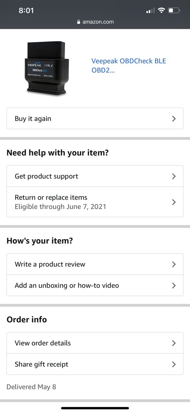This screenshot has width=190, height=413.
Task: Choose Add an unboxing or how-to video
Action: tap(95, 285)
